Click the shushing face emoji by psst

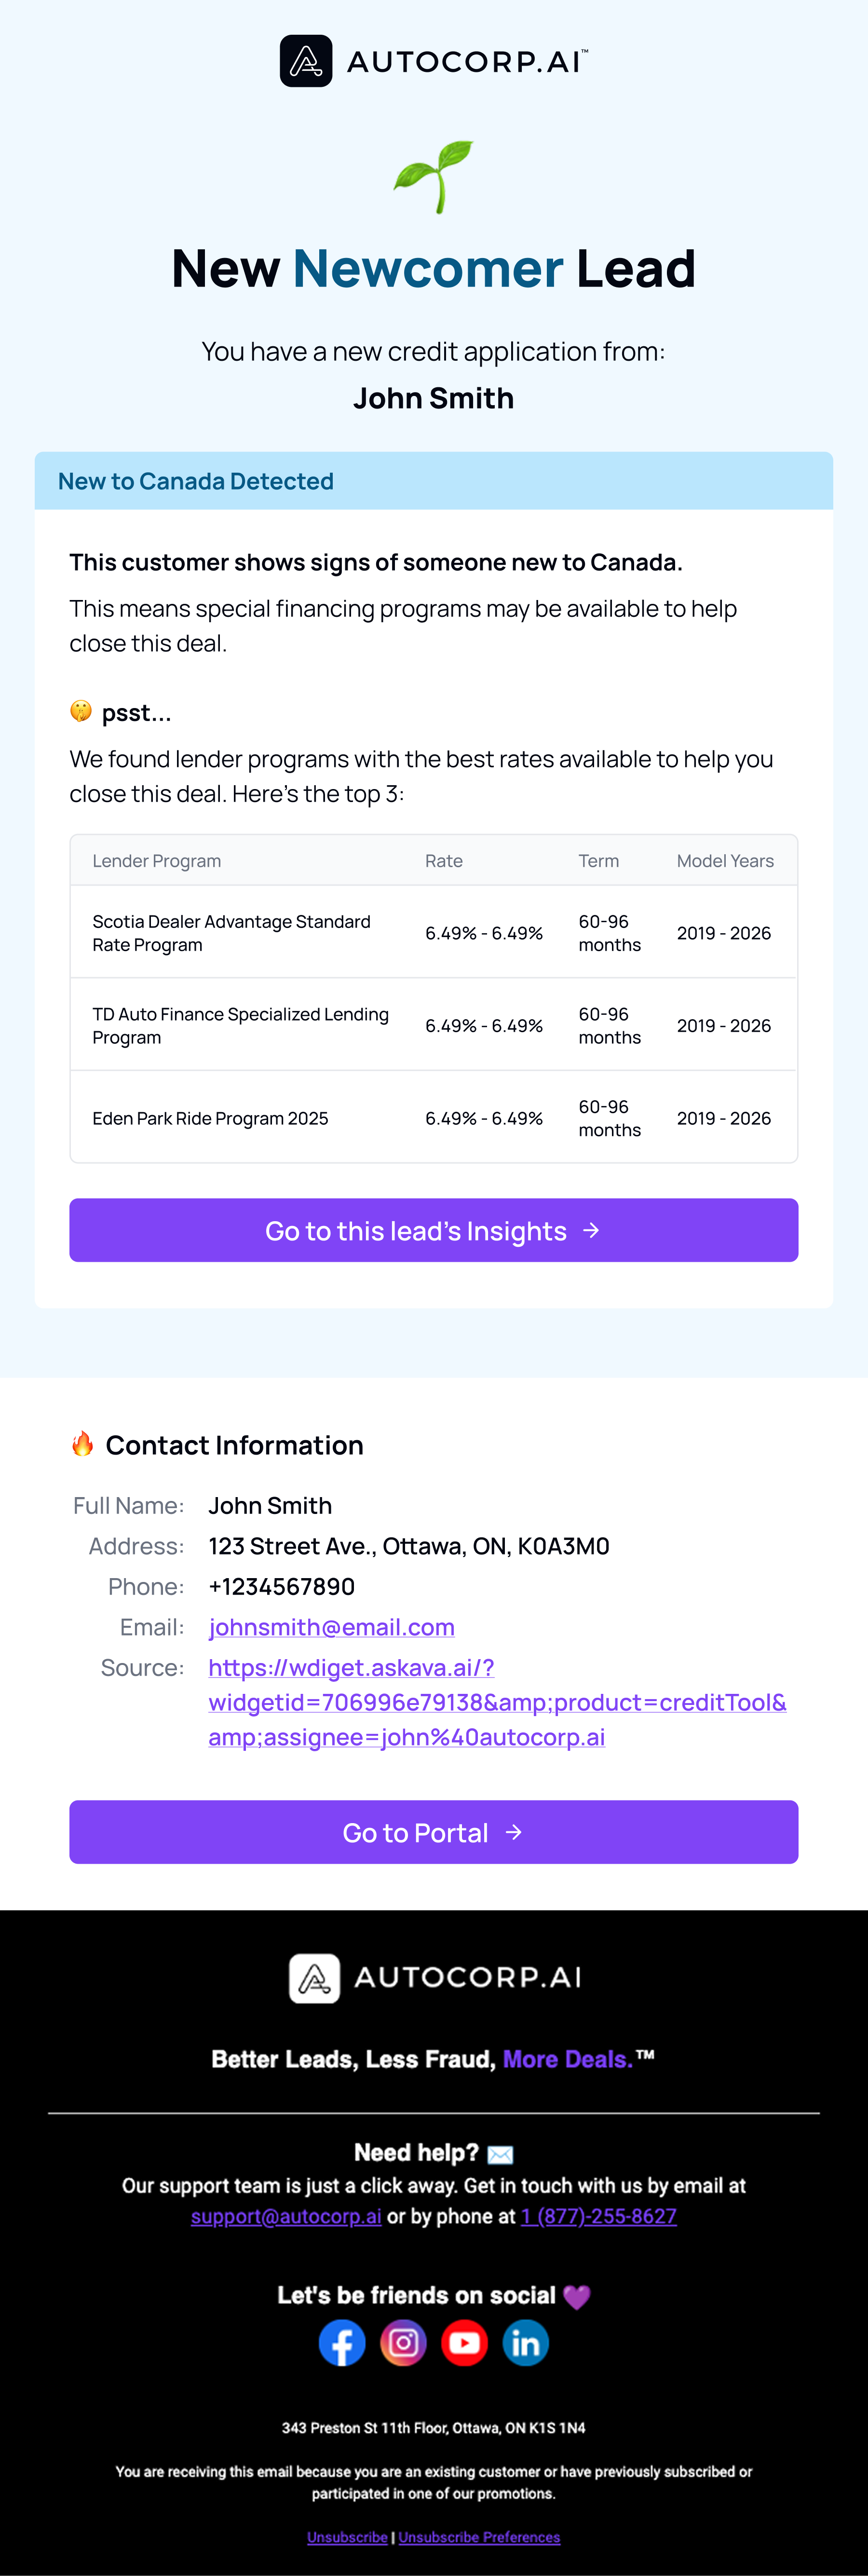pyautogui.click(x=81, y=711)
